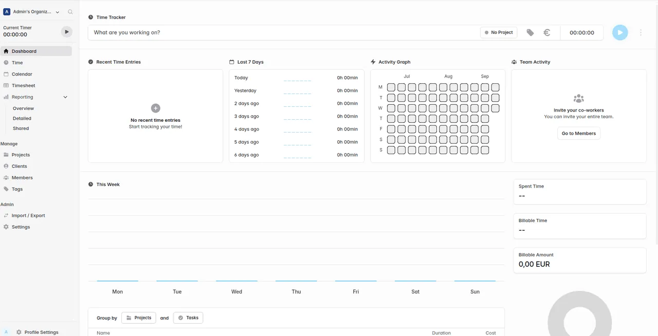This screenshot has height=336, width=658.
Task: Open Profile Settings at the sidebar bottom
Action: point(37,332)
